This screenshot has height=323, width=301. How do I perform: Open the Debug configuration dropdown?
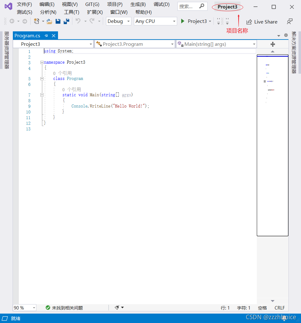119,21
